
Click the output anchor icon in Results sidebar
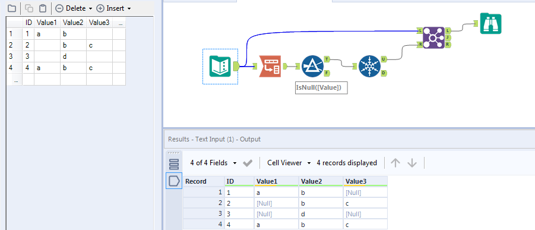174,181
